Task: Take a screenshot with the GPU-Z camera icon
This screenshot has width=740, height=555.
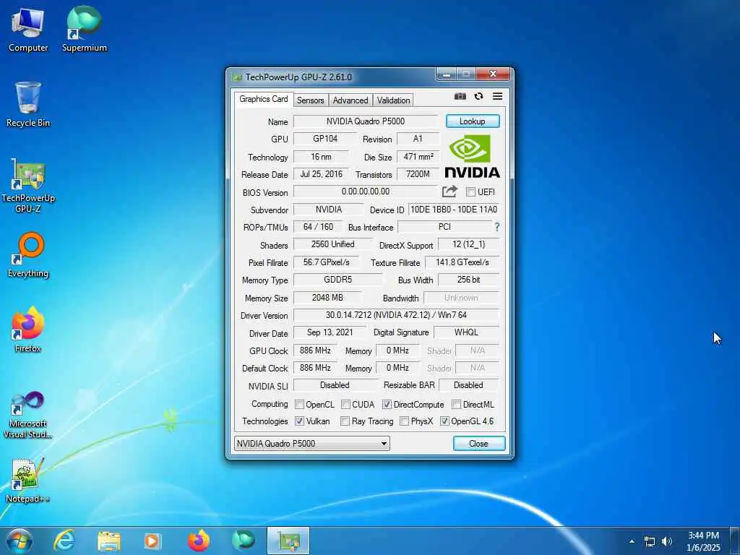Action: [x=460, y=96]
